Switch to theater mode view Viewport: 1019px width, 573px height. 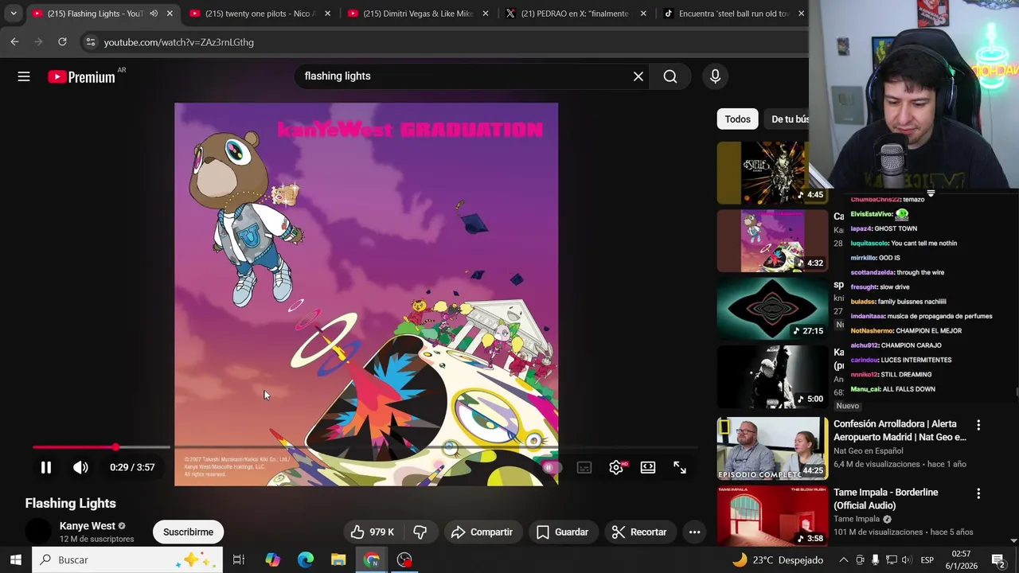click(x=648, y=468)
